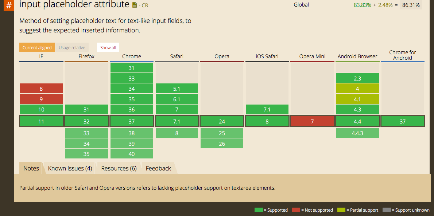Click Safari version 6.1 cell
The image size is (434, 216).
(177, 99)
